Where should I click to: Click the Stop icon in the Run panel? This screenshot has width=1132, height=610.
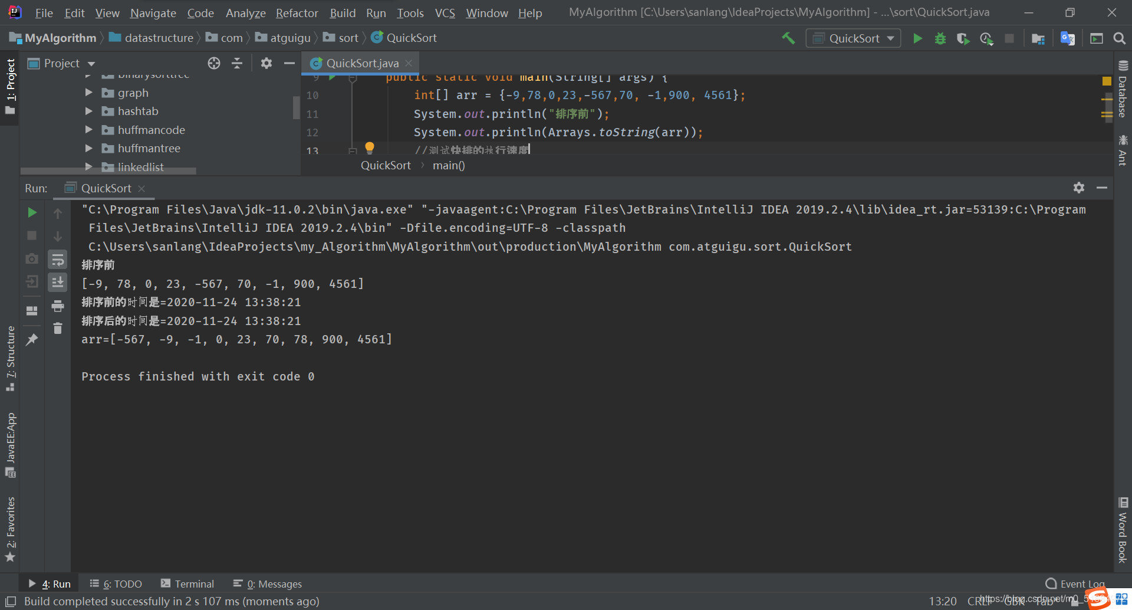[32, 235]
